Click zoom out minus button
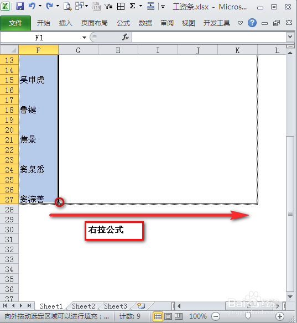 tap(216, 316)
